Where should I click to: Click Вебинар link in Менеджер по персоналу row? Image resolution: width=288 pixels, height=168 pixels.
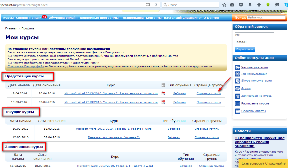click(x=174, y=137)
